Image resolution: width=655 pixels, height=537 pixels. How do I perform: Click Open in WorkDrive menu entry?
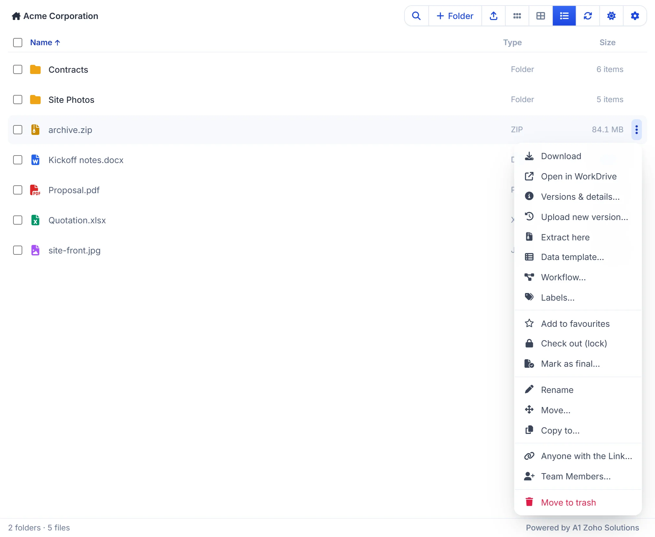(578, 176)
